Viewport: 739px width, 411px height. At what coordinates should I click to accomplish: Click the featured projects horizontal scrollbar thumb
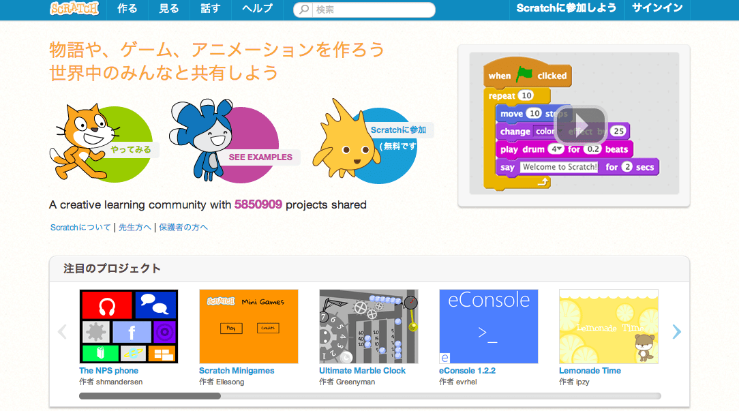[150, 396]
